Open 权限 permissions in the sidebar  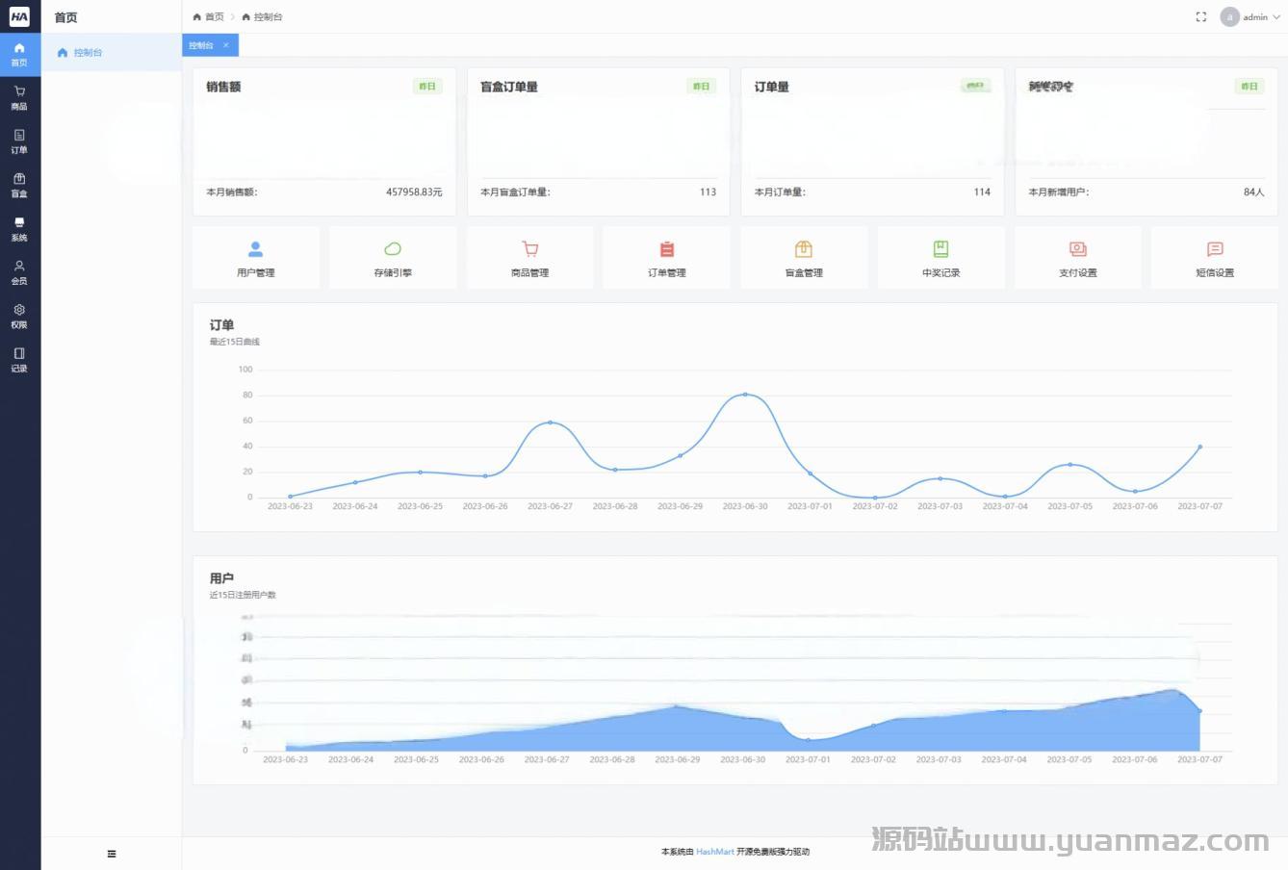click(x=19, y=316)
